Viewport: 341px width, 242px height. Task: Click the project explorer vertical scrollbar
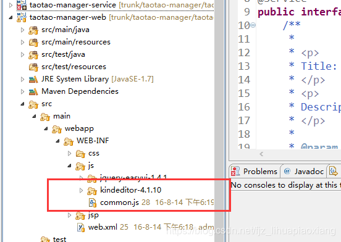click(219, 121)
